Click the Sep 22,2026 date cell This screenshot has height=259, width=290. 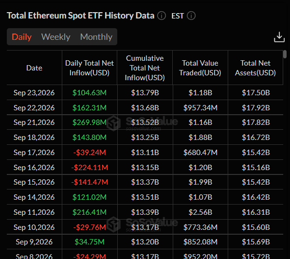34,108
